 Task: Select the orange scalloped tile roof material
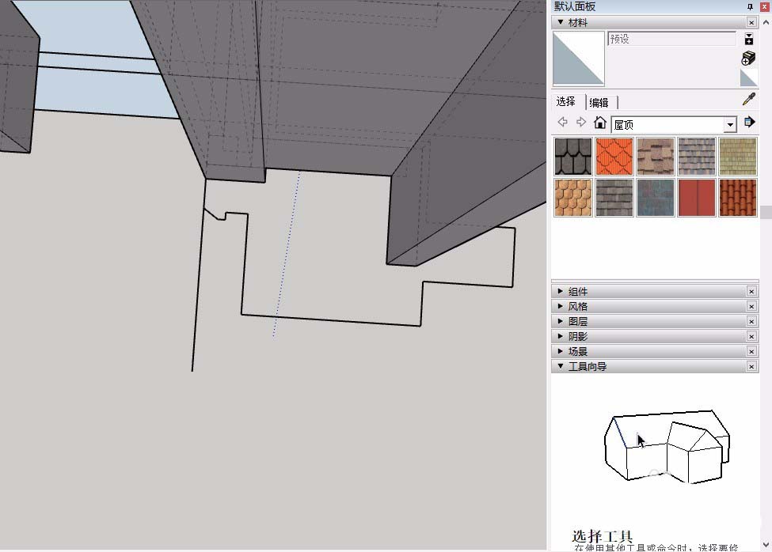pyautogui.click(x=614, y=157)
